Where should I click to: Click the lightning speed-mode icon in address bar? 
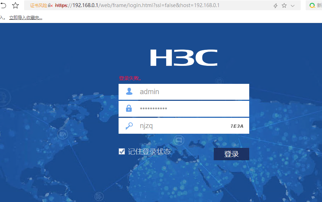click(x=275, y=6)
